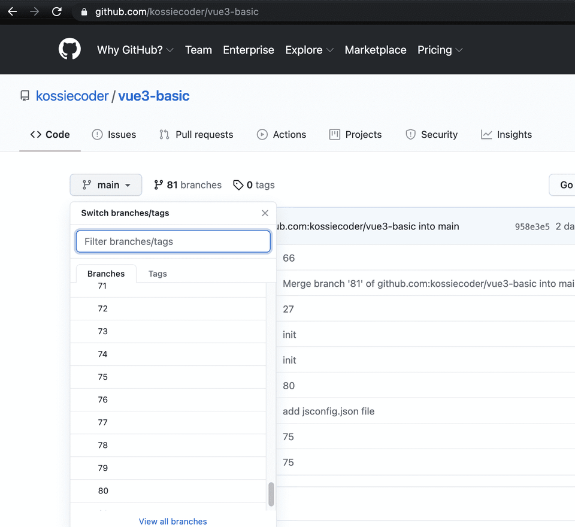This screenshot has width=575, height=527.
Task: Reload the page with browser refresh icon
Action: pos(57,11)
